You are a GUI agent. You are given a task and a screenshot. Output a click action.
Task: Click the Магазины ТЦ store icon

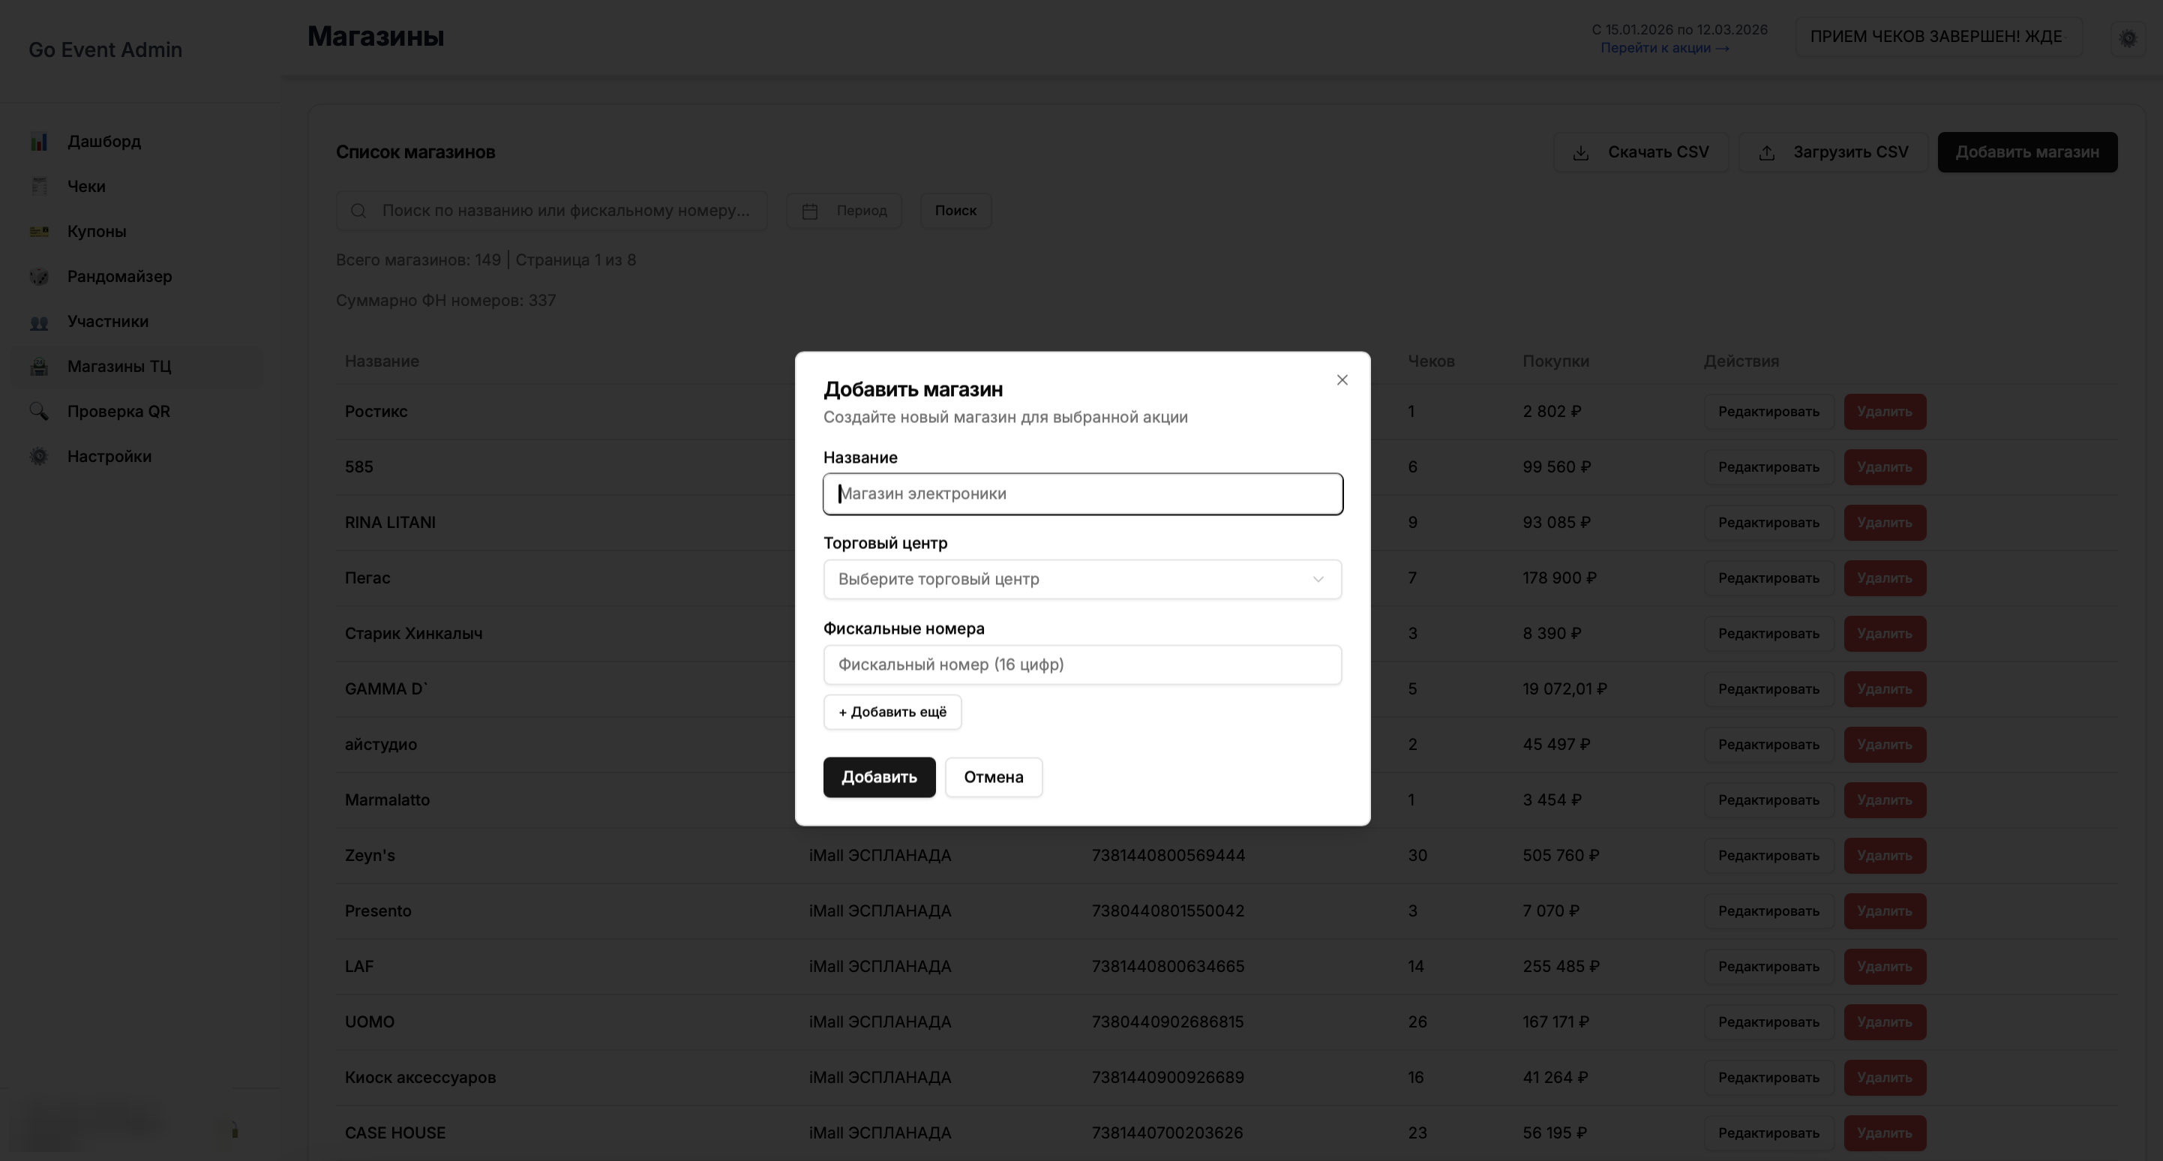click(39, 367)
